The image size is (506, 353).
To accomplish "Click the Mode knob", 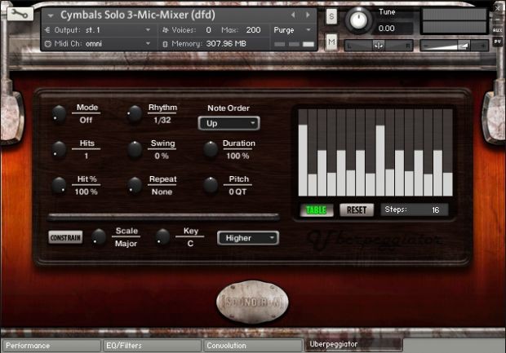I will 60,114.
